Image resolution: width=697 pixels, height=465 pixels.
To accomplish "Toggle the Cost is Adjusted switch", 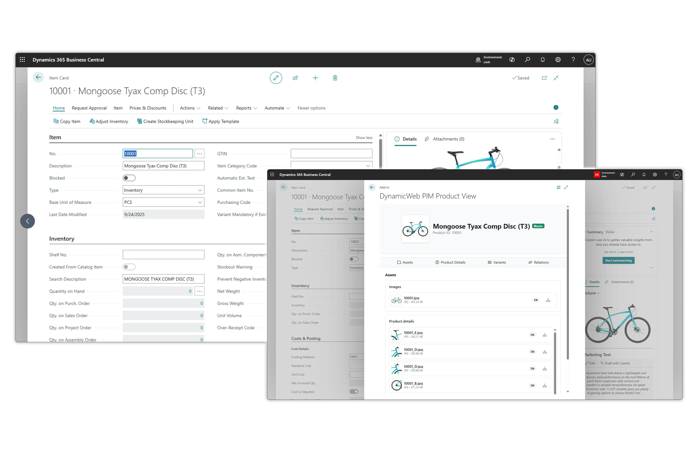I will point(354,391).
